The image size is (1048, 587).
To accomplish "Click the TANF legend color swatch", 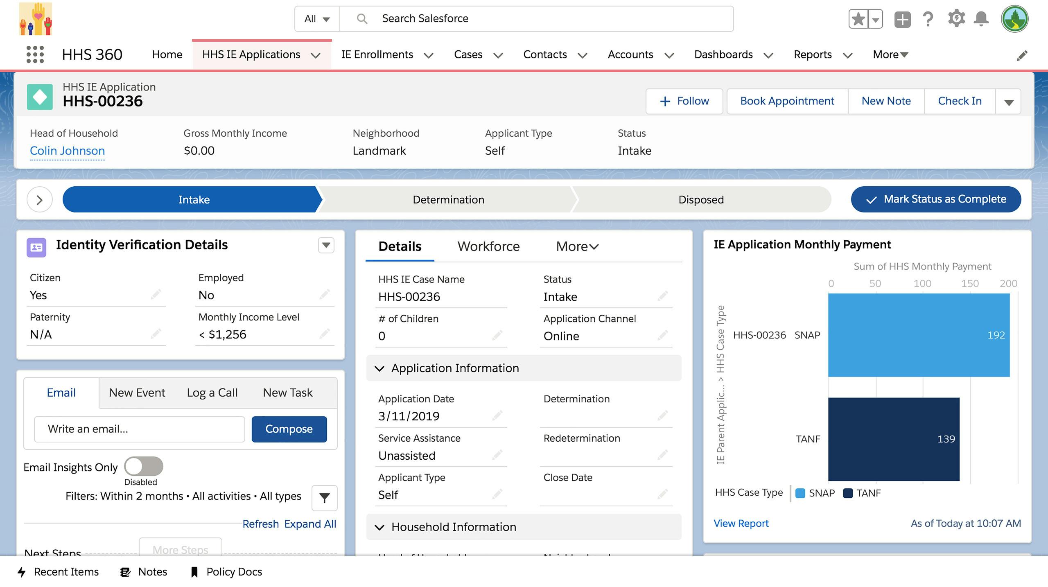I will 848,493.
